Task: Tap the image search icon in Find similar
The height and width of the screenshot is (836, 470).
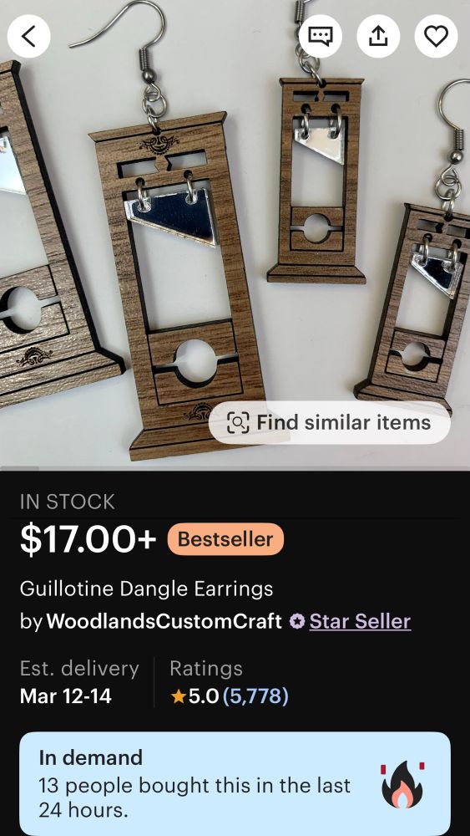Action: (238, 423)
